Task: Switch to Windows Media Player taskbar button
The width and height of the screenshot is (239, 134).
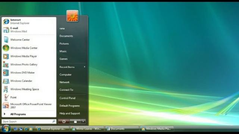Action: coord(157,129)
